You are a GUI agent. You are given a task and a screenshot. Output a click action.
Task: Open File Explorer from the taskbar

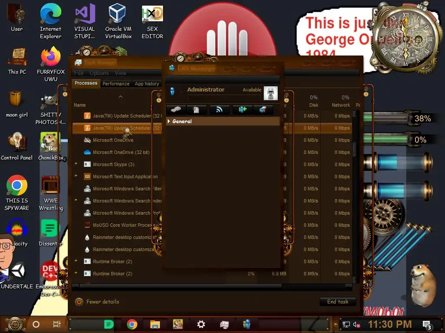coord(155,324)
